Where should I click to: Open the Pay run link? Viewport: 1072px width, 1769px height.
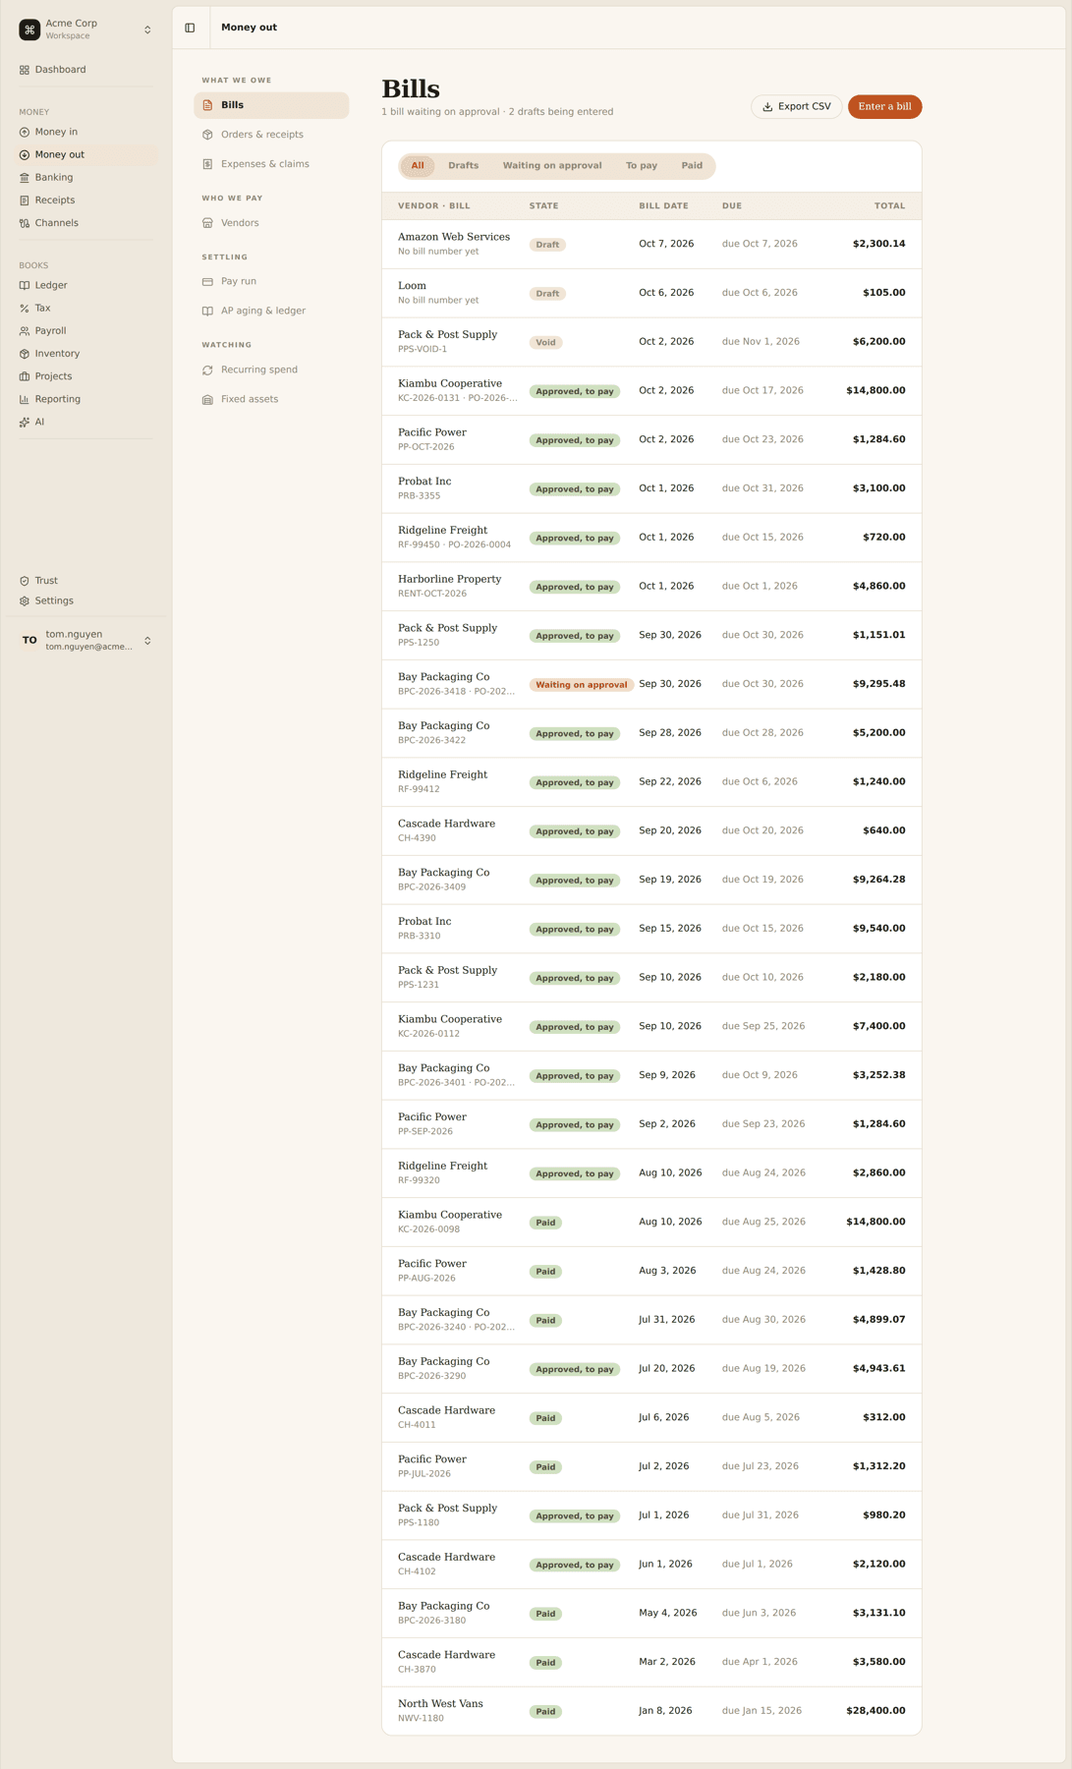tap(271, 282)
